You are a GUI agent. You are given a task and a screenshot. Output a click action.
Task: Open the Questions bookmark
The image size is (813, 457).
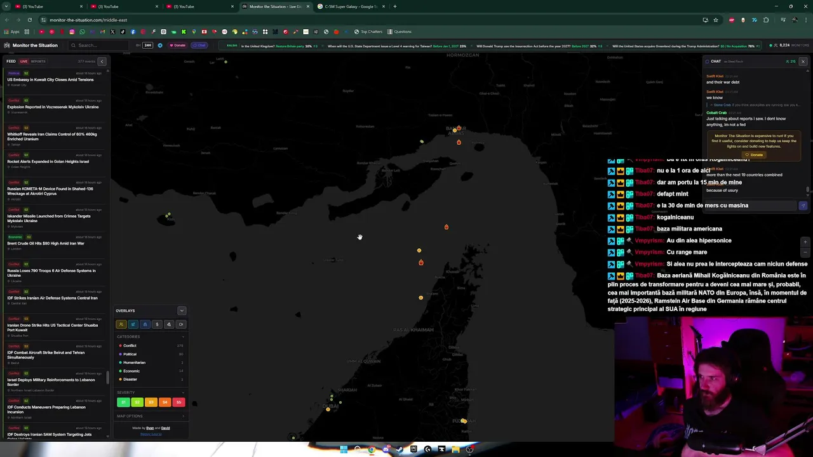(400, 32)
